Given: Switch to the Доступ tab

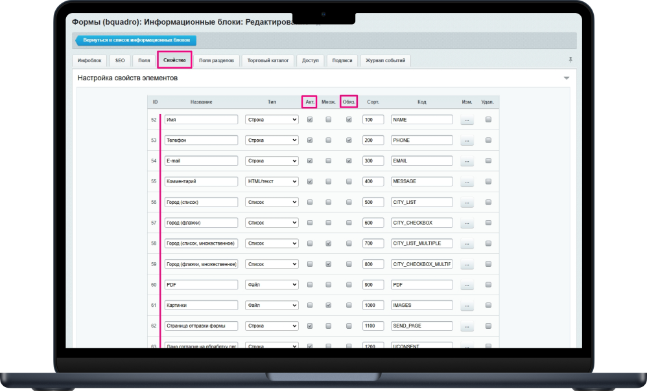Looking at the screenshot, I should 311,61.
